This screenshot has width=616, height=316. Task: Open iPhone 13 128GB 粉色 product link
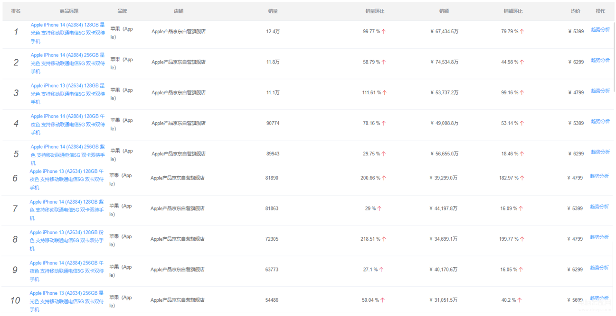[67, 240]
